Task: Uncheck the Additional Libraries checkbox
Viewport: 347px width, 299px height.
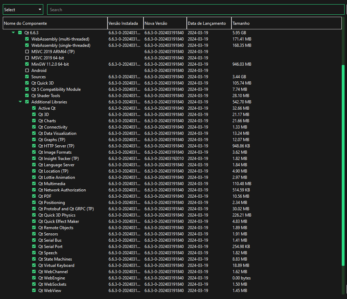Action: 27,102
